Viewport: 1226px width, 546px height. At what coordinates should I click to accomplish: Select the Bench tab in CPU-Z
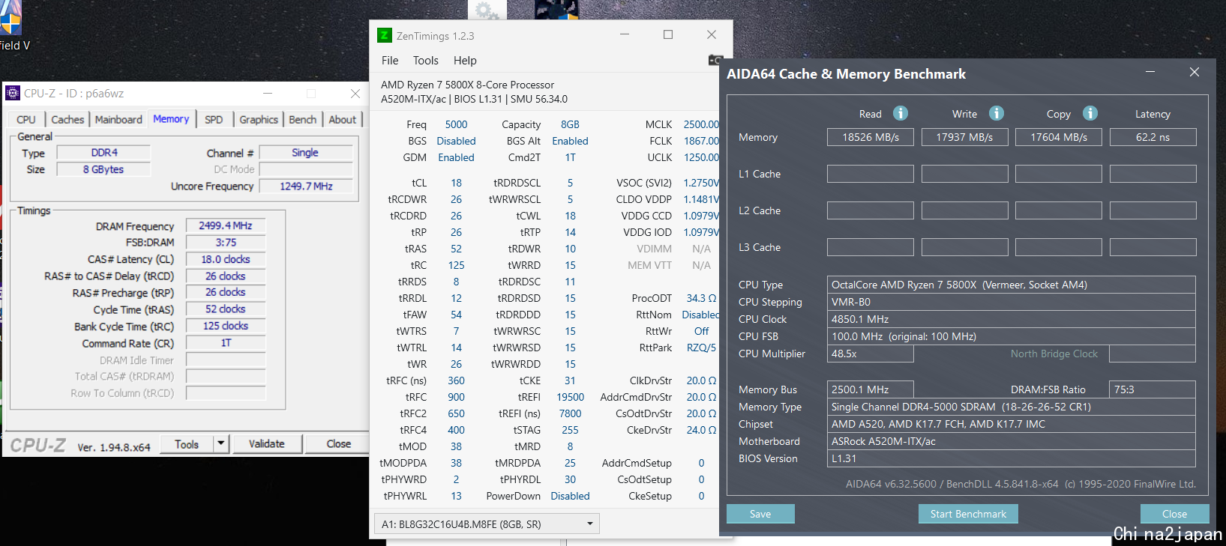tap(302, 120)
